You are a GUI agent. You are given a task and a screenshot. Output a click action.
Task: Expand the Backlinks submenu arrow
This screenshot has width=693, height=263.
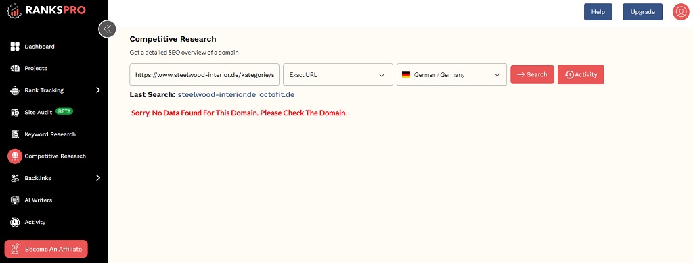tap(98, 178)
